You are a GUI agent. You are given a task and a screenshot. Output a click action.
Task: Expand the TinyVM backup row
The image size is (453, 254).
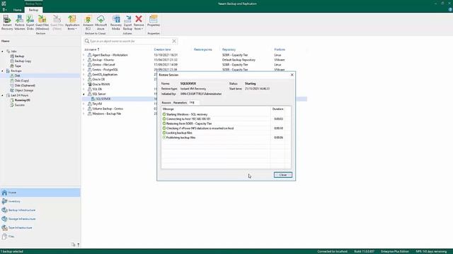[84, 104]
